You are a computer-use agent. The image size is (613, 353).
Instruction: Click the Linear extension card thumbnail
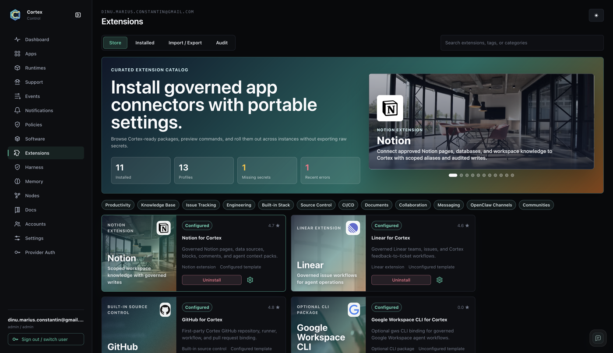(328, 253)
